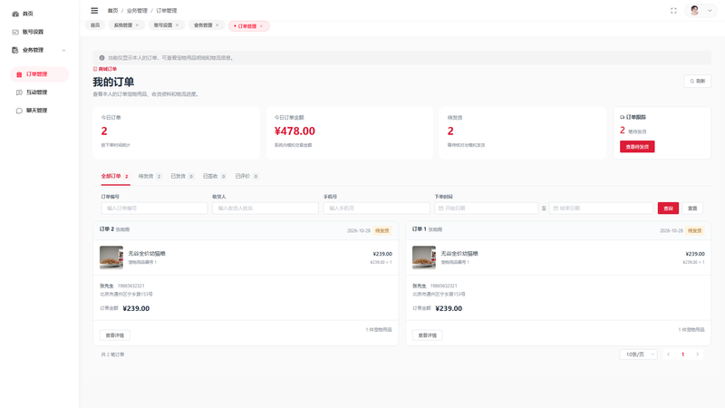Click the user avatar in top bar
Image resolution: width=725 pixels, height=408 pixels.
coord(694,10)
